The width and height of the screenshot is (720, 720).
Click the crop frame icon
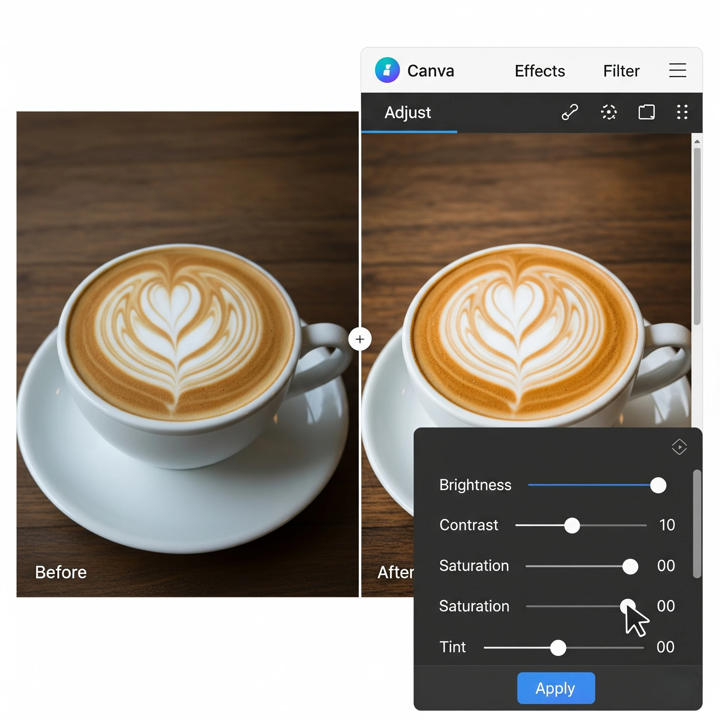click(x=646, y=112)
